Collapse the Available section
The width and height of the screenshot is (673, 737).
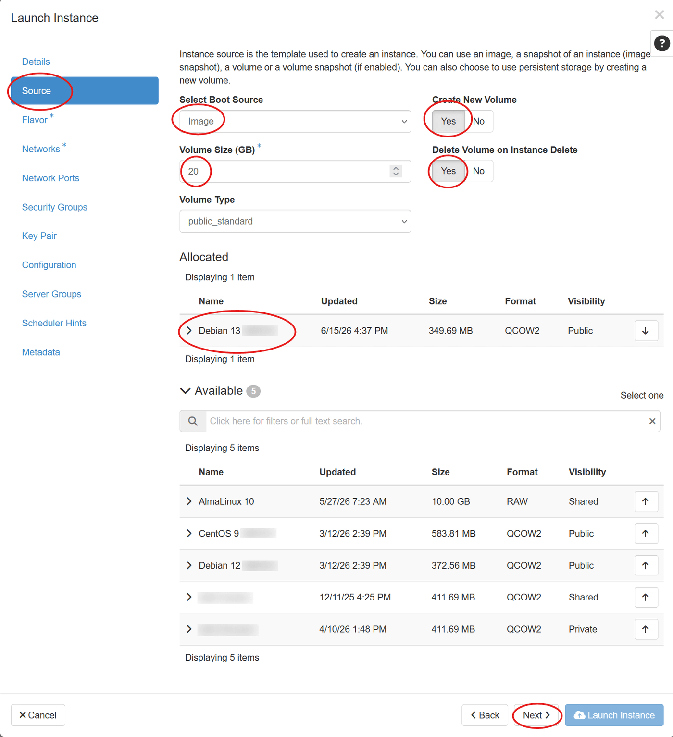(x=185, y=391)
